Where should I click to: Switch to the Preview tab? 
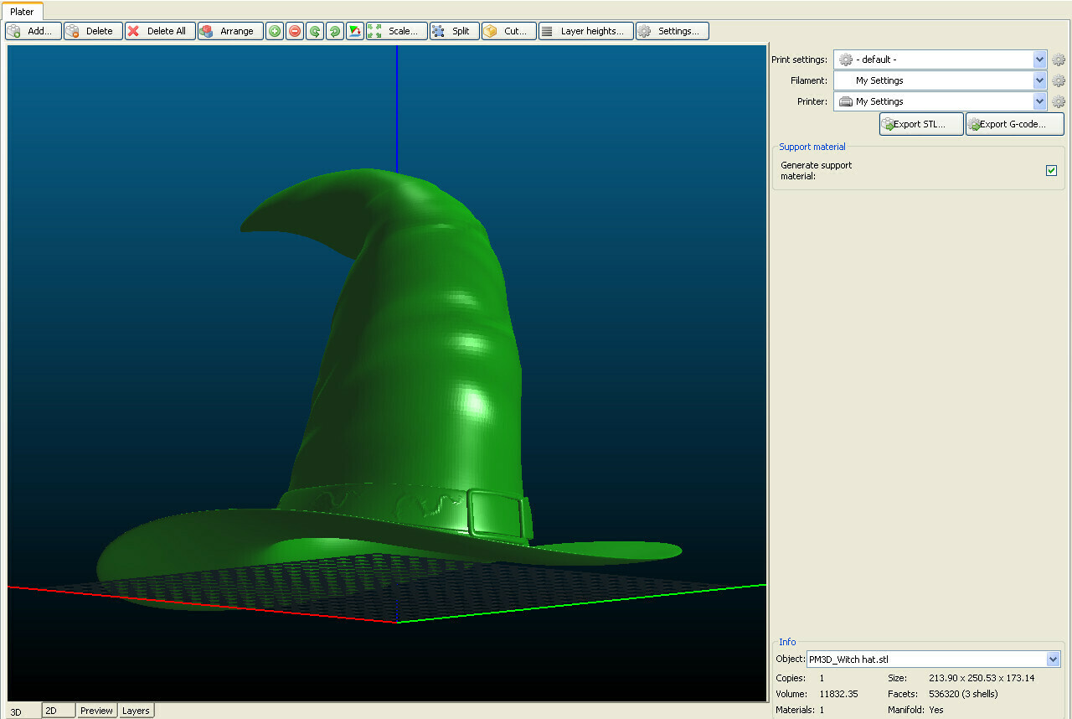point(96,711)
